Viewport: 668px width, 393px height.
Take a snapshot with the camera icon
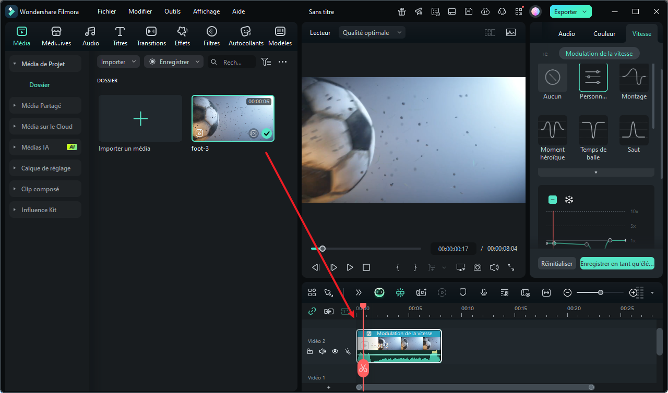pyautogui.click(x=478, y=267)
